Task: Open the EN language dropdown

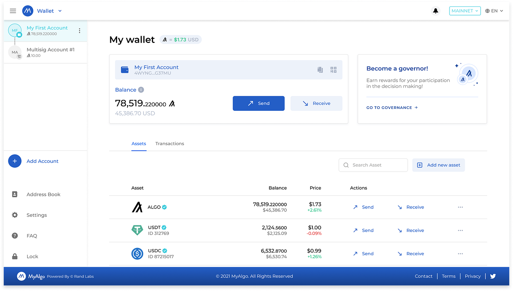Action: (x=494, y=11)
